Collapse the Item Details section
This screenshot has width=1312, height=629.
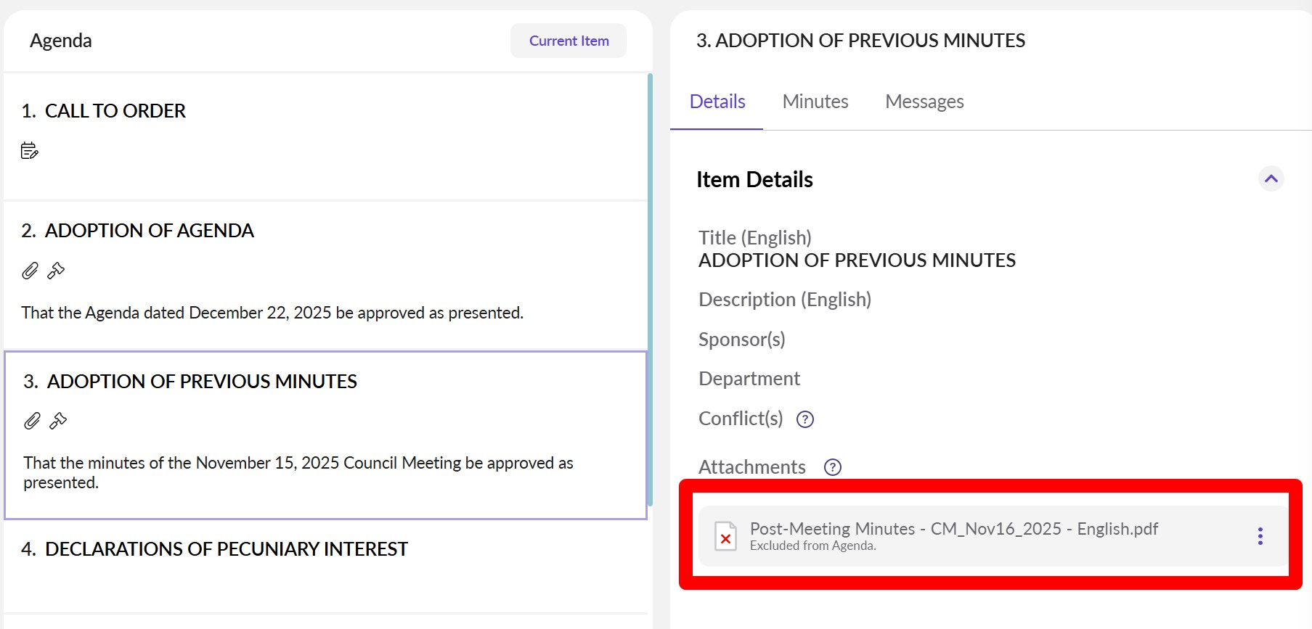tap(1271, 179)
